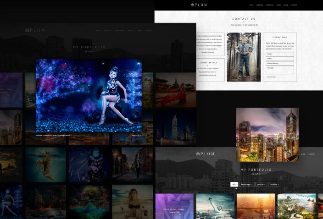Screen dimensions: 323x219
Task: Open the red dress temple thumbnail
Action: 176,90
